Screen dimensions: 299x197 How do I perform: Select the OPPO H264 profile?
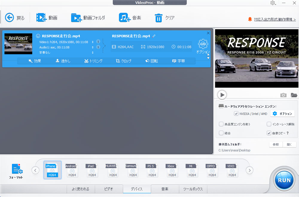(x=212, y=170)
